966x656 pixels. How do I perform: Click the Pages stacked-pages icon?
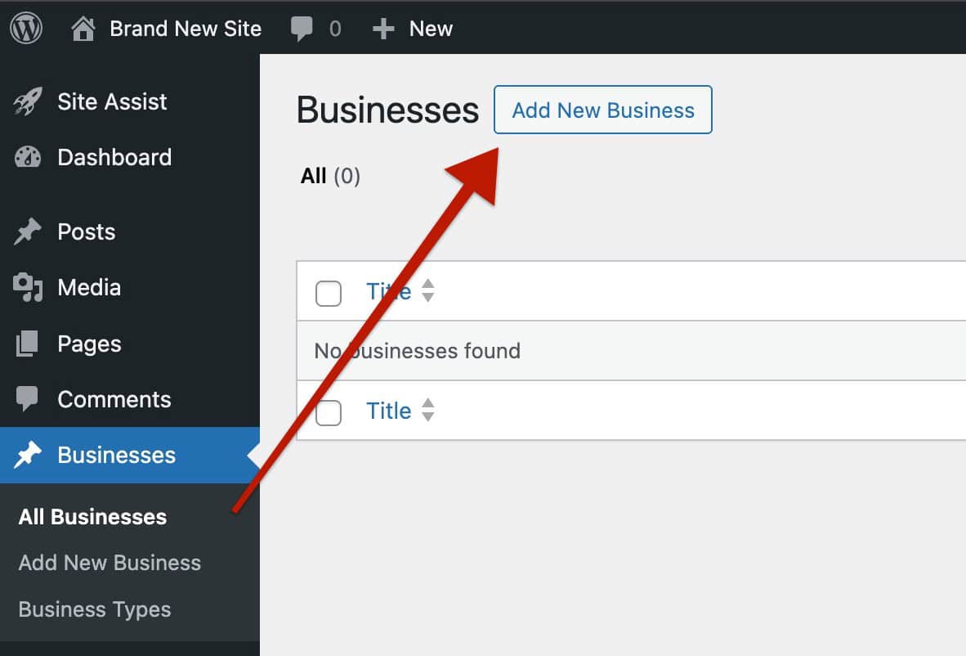[x=27, y=343]
